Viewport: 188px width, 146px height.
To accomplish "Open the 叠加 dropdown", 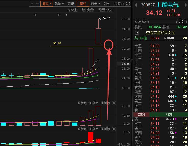I will coord(59,4).
